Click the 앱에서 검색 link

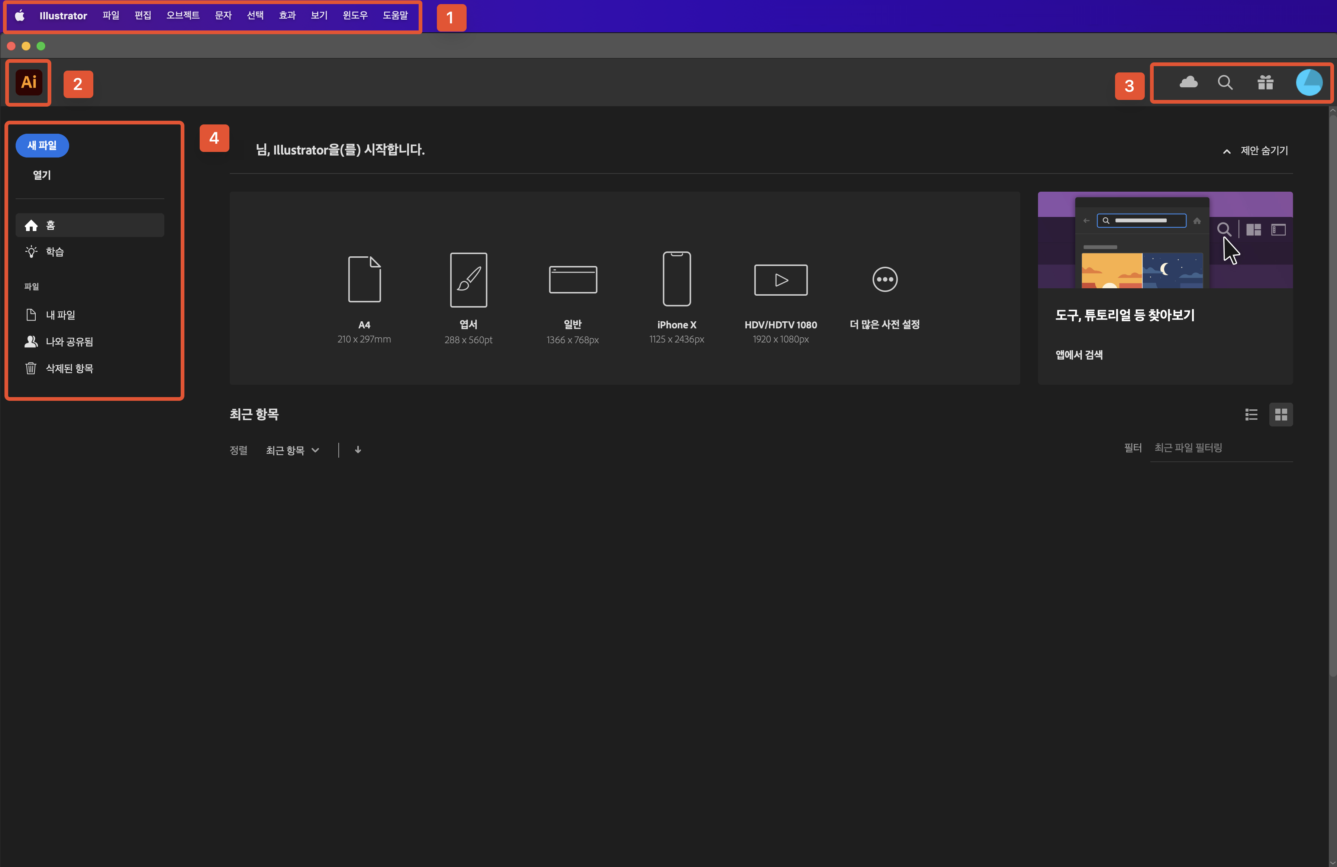pyautogui.click(x=1079, y=355)
